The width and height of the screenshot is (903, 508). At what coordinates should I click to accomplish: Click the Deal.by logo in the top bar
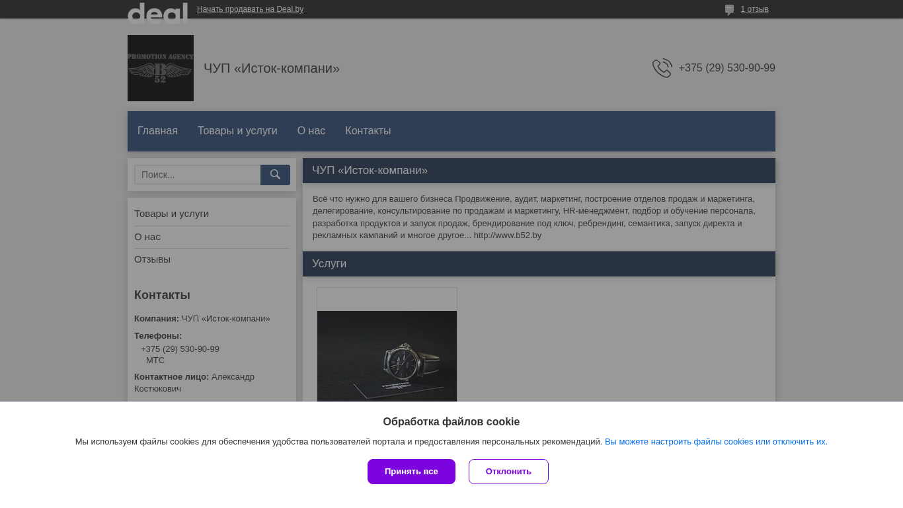[157, 13]
